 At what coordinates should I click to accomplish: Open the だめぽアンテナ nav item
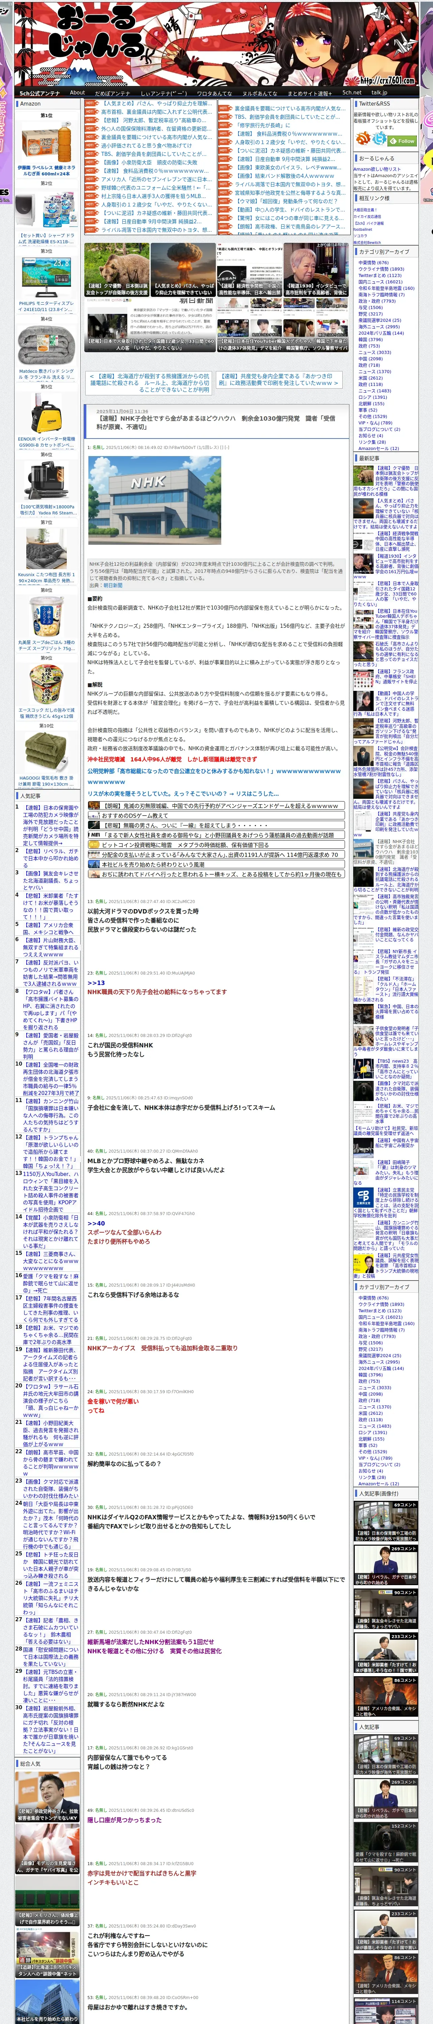(x=112, y=93)
